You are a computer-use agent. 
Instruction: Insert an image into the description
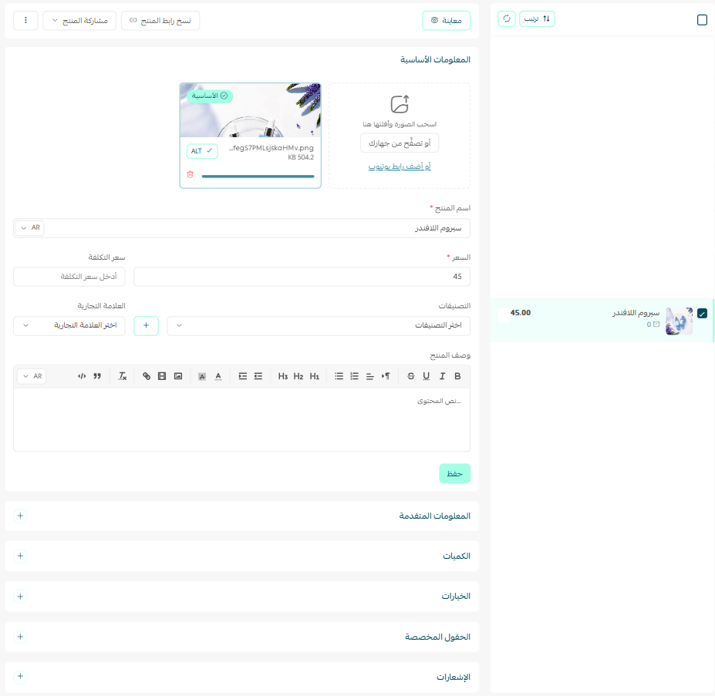click(178, 376)
